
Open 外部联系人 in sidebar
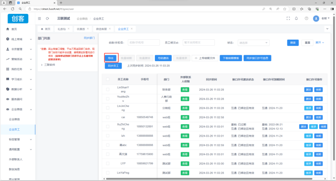tap(16, 159)
